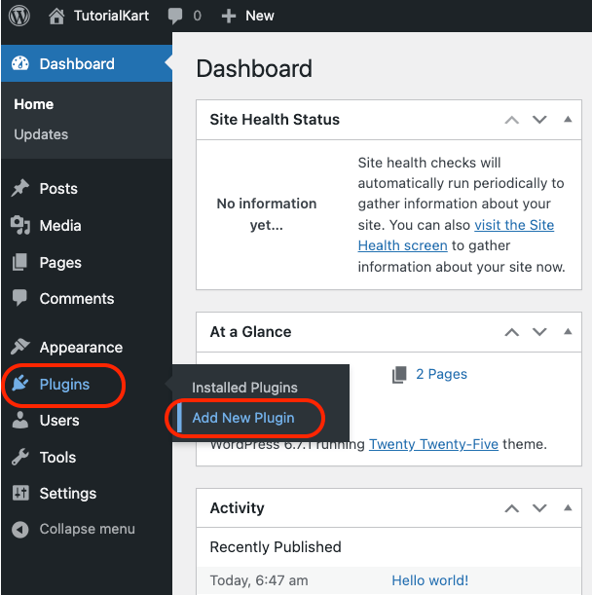Toggle the Site Health Status panel
This screenshot has height=595, width=592.
click(x=568, y=120)
